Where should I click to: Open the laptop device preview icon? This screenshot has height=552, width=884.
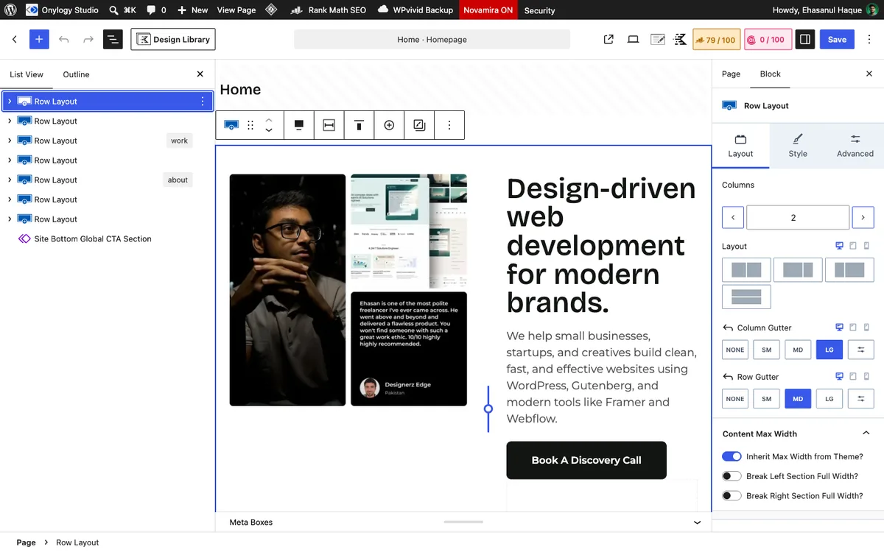tap(633, 39)
